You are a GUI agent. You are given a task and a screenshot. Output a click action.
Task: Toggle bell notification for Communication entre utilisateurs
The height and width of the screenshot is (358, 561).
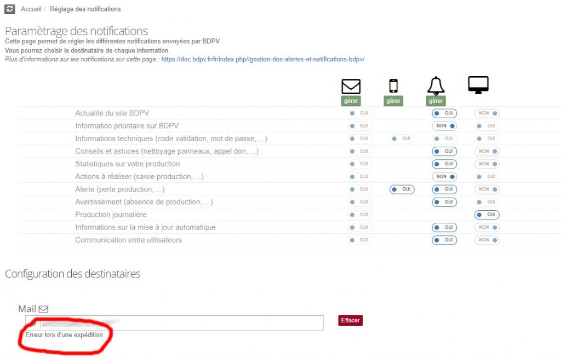pos(444,240)
